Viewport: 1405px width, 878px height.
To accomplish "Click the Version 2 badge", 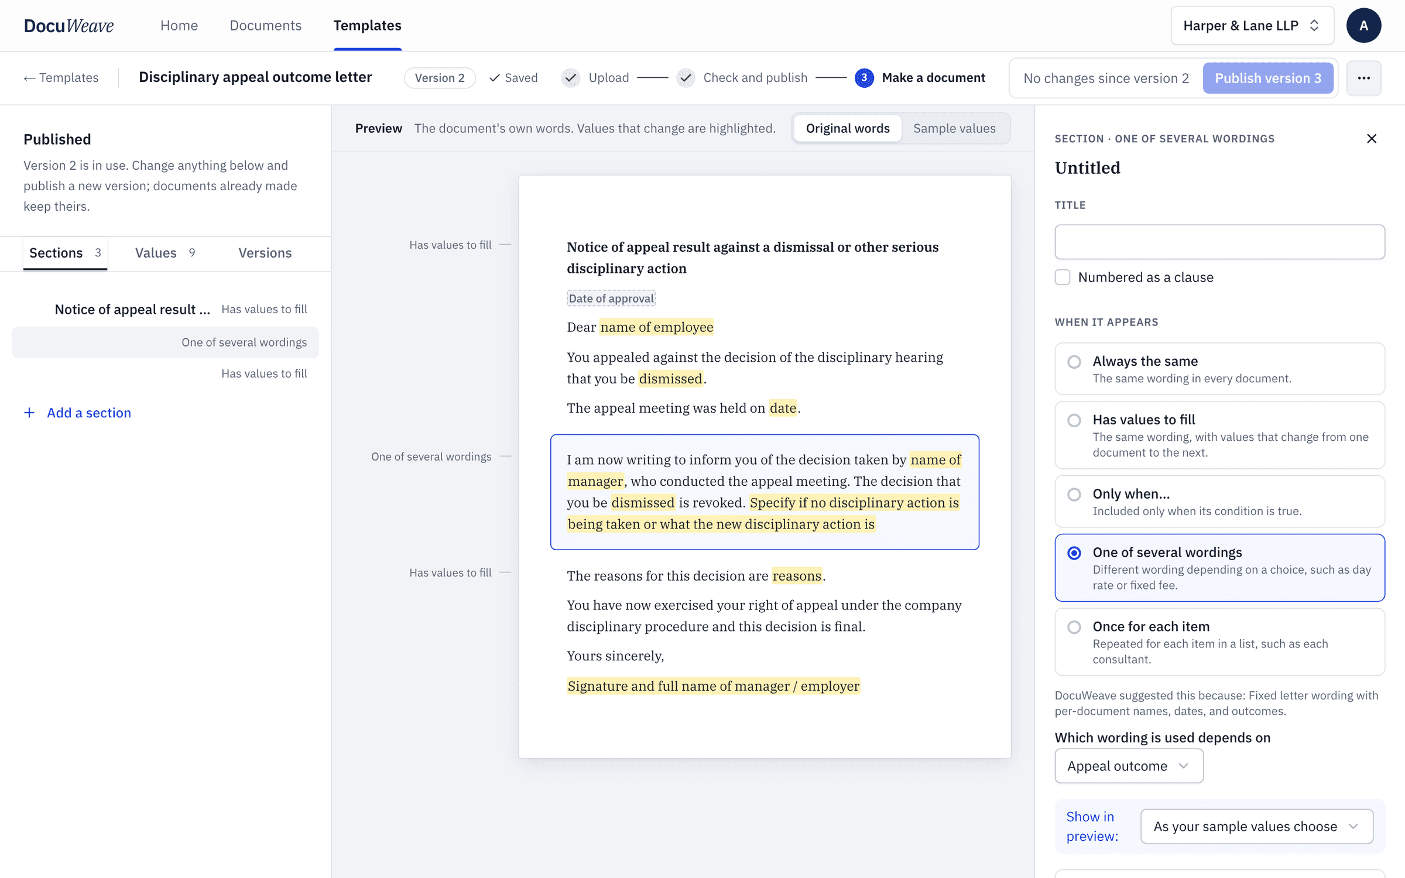I will [440, 78].
